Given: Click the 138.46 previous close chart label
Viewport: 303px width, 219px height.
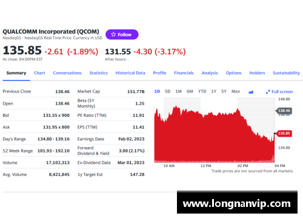Looking at the screenshot, I should point(284,111).
